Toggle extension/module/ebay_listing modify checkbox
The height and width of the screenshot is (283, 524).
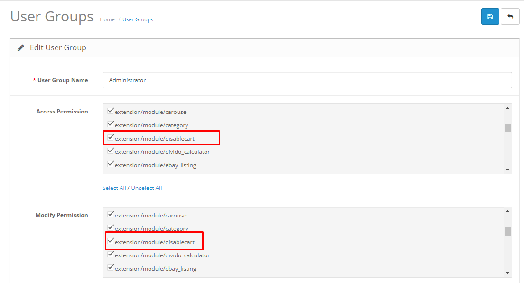tap(111, 268)
